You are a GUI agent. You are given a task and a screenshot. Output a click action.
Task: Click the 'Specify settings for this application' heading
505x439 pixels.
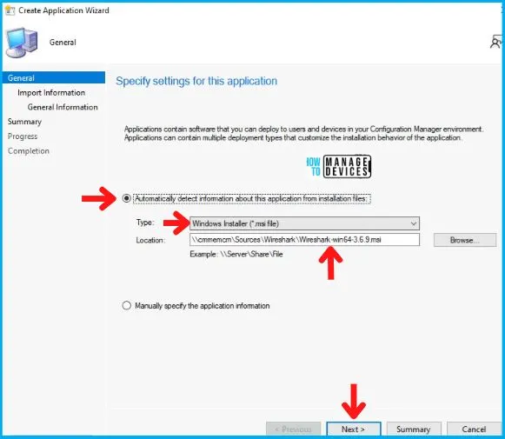point(196,81)
